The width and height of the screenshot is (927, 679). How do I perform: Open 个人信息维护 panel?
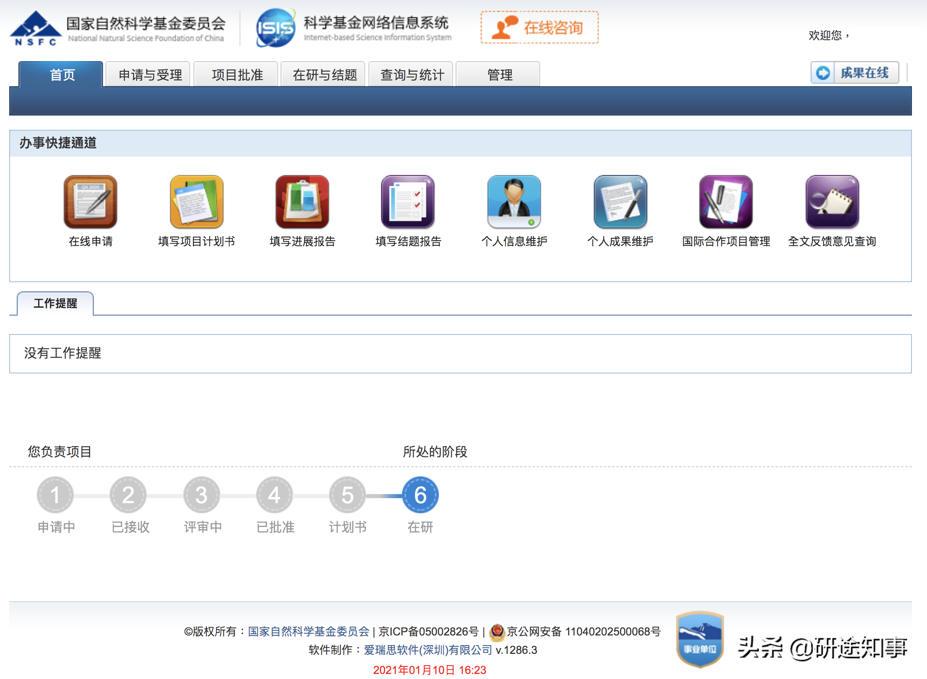point(514,203)
